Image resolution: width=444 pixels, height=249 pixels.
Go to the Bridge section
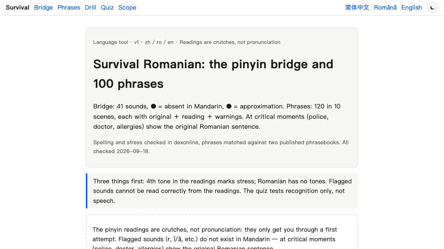[43, 7]
